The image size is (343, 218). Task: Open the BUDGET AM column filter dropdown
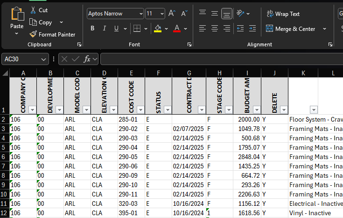pyautogui.click(x=257, y=109)
